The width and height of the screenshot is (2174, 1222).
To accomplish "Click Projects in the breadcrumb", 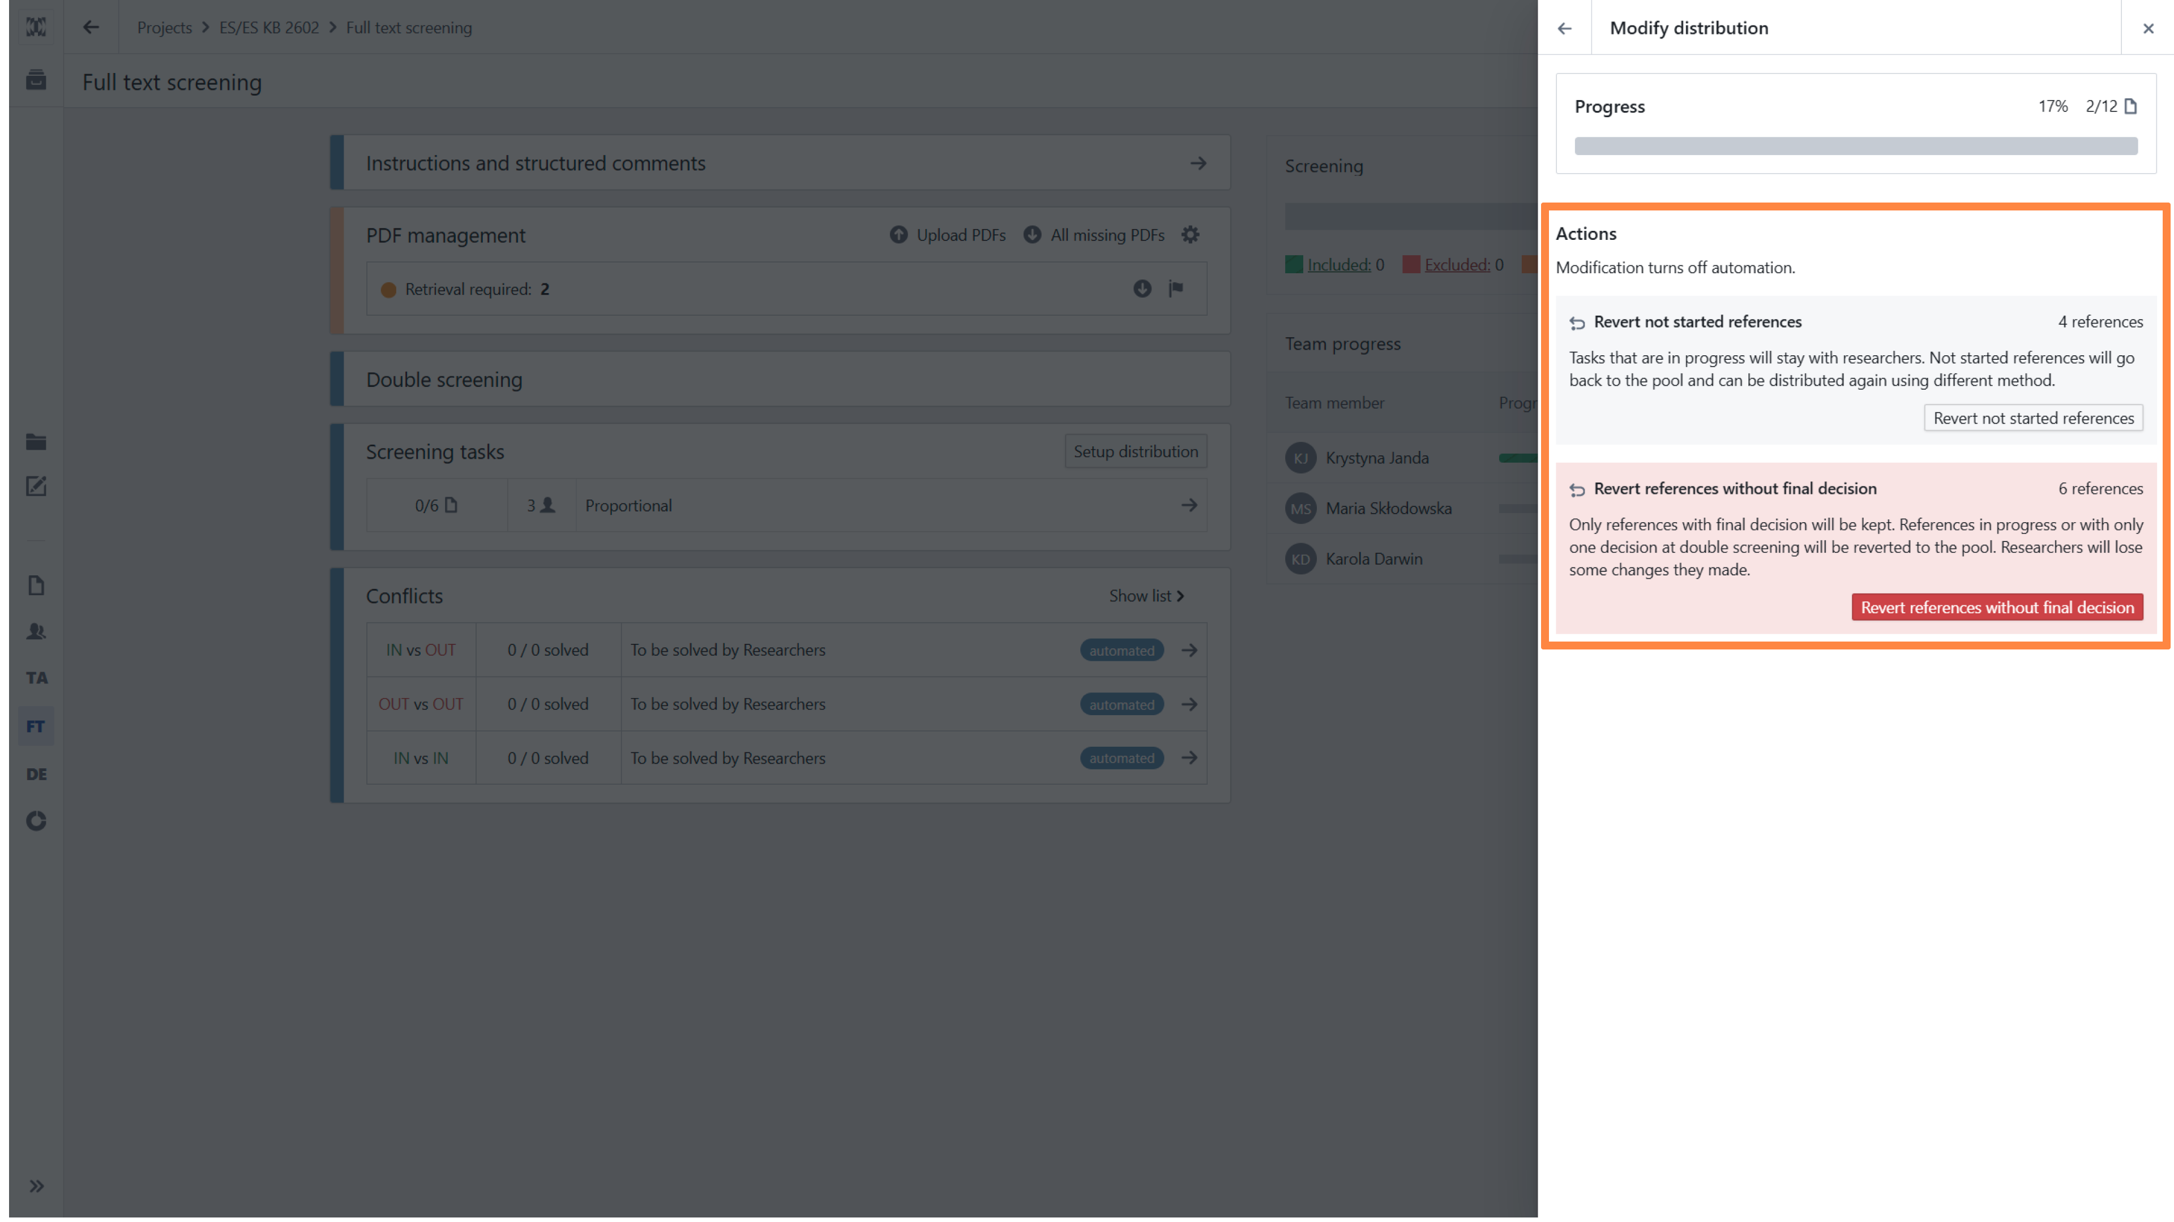I will coord(165,27).
